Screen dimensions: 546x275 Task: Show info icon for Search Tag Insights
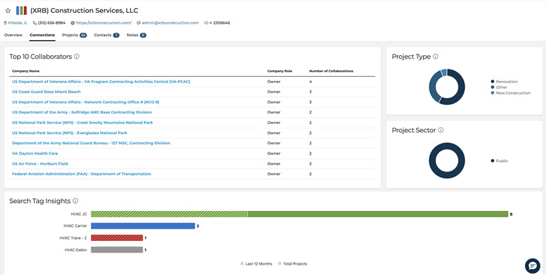pyautogui.click(x=75, y=201)
